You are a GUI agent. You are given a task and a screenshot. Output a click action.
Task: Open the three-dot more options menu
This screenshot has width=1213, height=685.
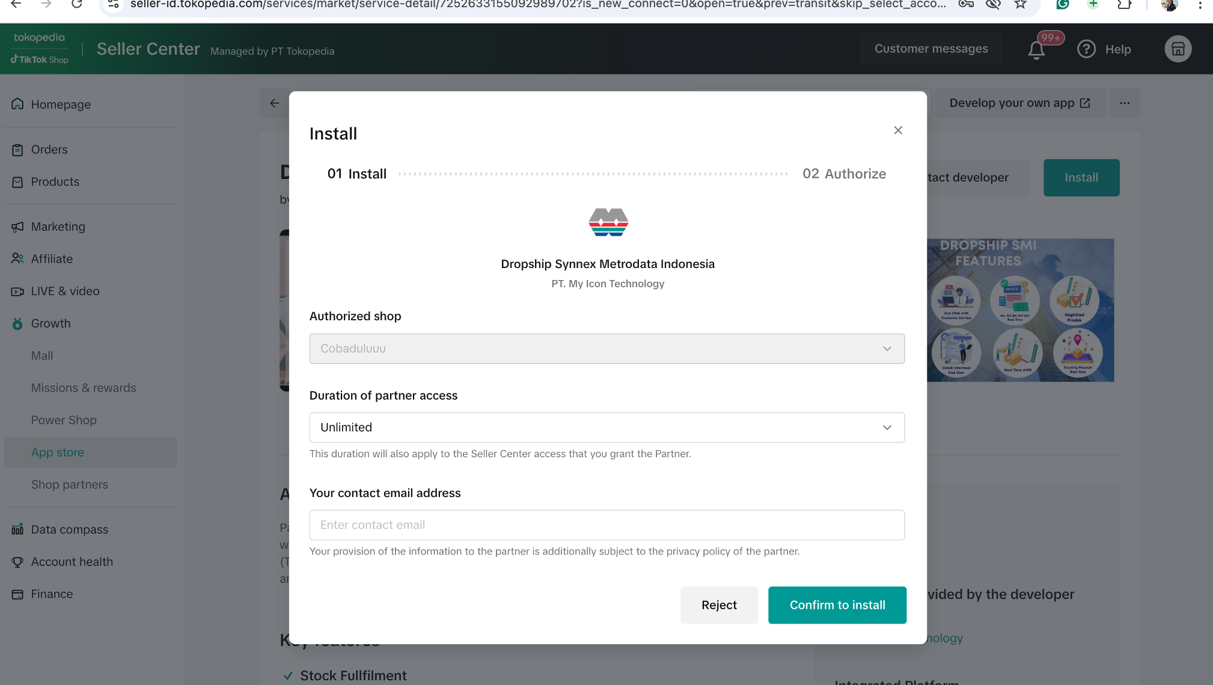tap(1125, 103)
